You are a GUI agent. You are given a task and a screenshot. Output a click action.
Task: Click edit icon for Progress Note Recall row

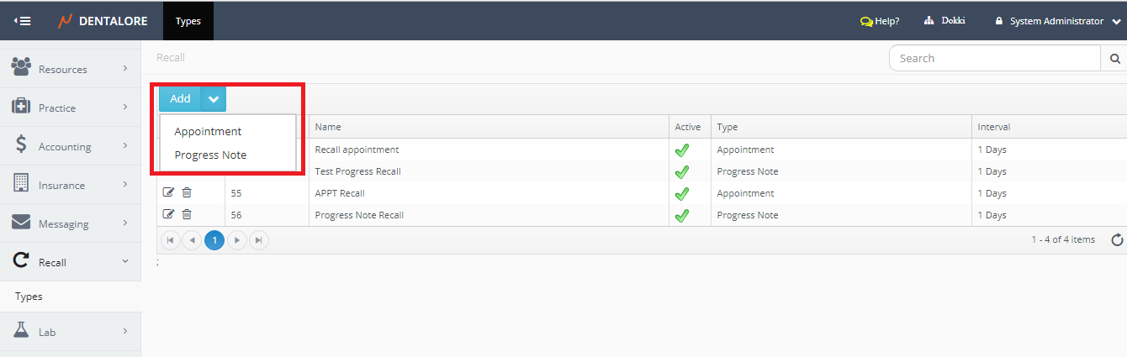[x=168, y=215]
